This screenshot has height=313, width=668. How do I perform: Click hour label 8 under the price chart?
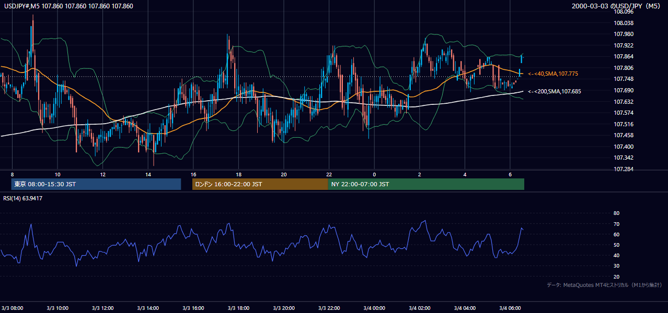[12, 174]
